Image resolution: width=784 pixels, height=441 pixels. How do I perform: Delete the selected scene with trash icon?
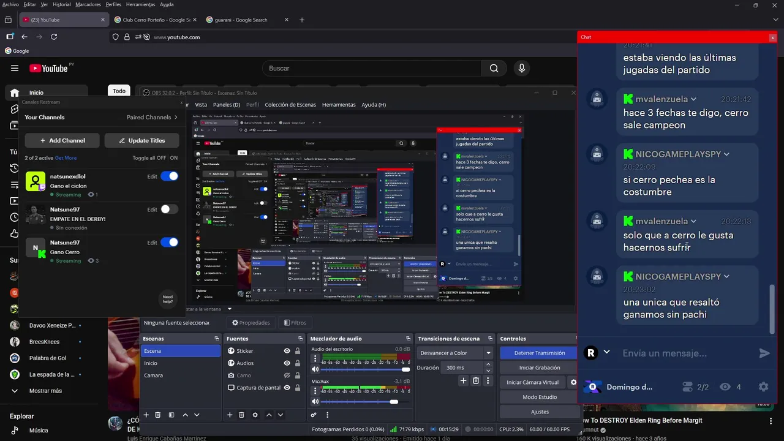pos(157,415)
